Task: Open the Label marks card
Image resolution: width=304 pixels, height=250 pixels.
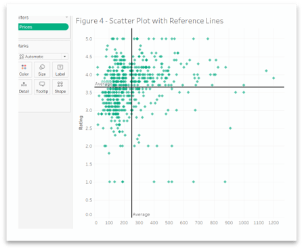Action: 60,70
